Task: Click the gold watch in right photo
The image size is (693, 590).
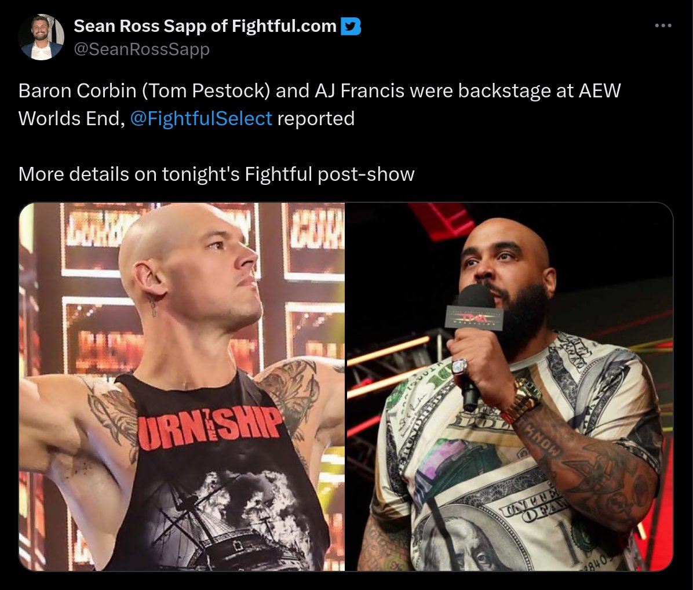Action: point(524,400)
